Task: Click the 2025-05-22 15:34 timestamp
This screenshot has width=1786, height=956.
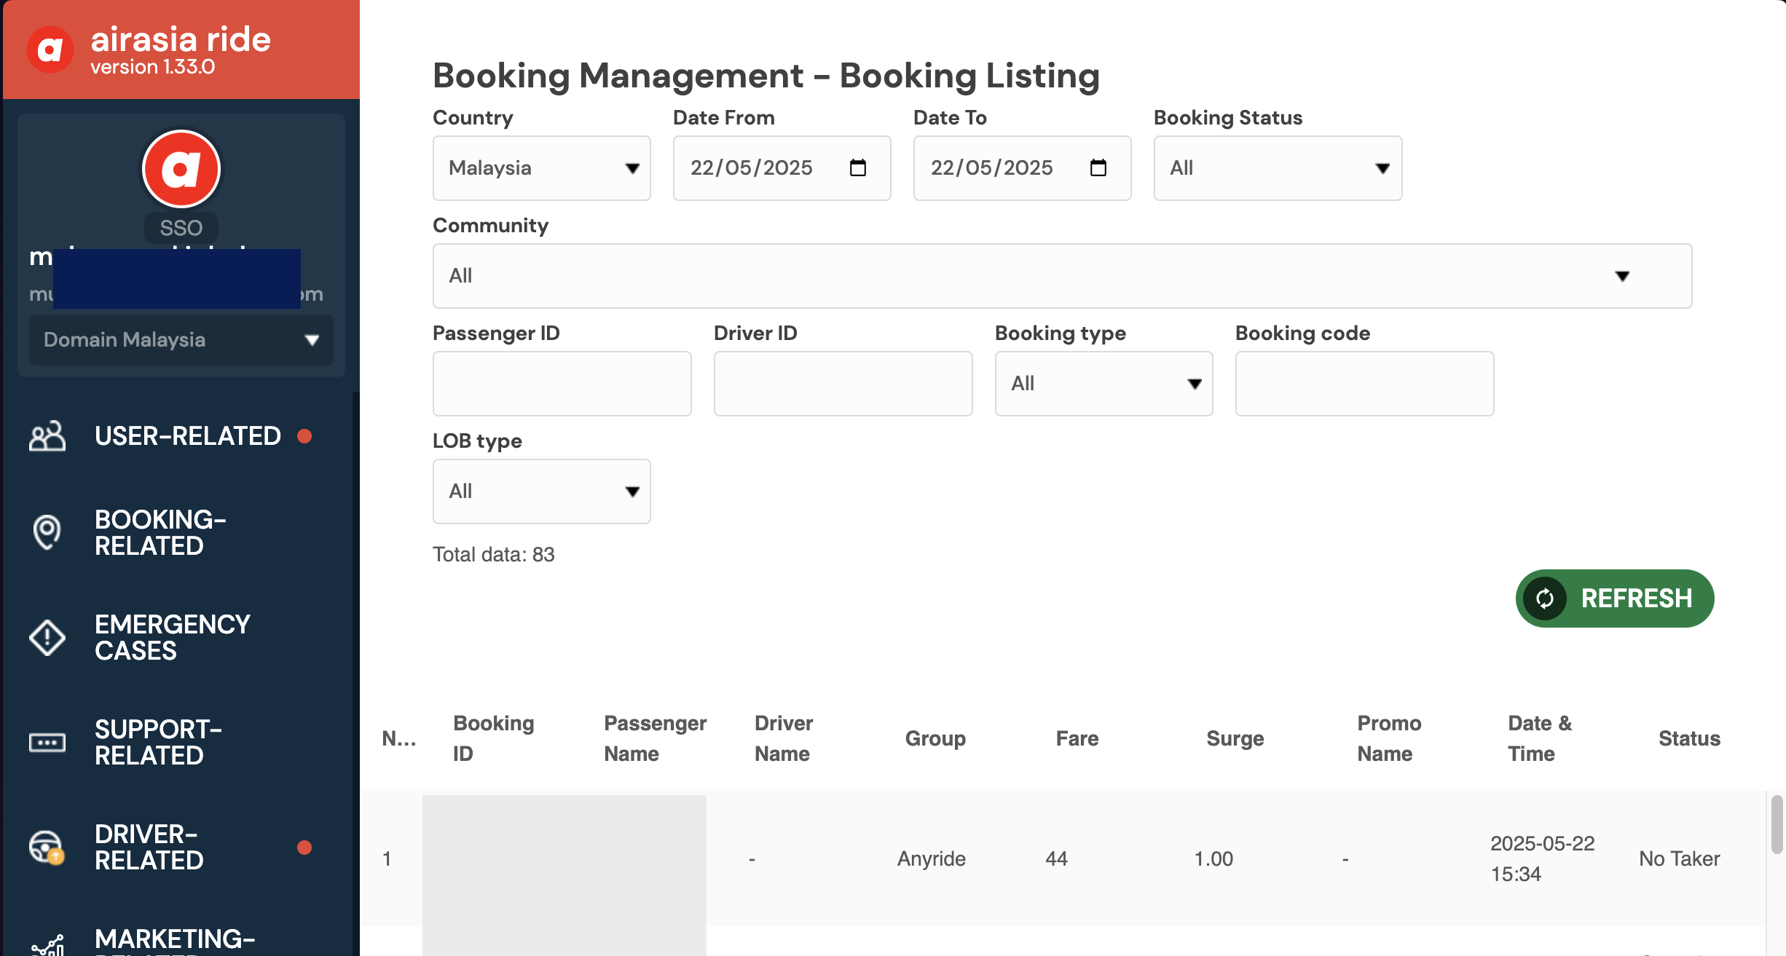Action: tap(1543, 859)
